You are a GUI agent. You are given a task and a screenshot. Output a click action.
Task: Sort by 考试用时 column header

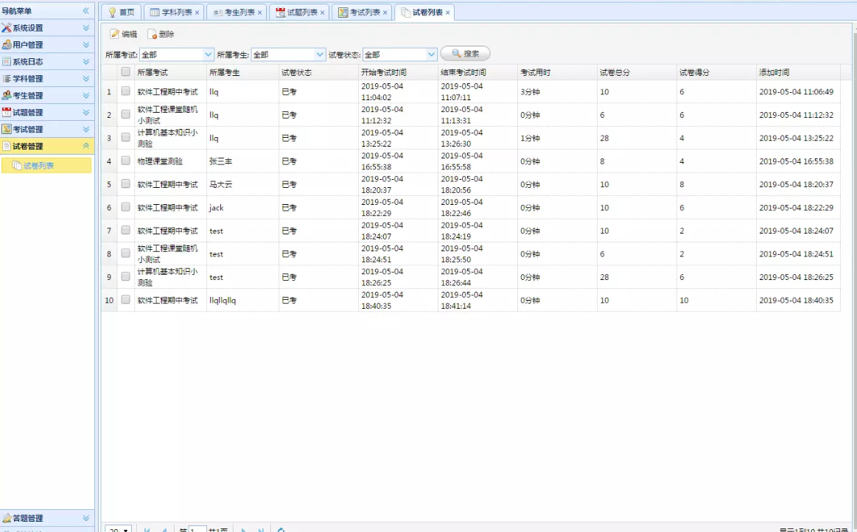tap(557, 72)
